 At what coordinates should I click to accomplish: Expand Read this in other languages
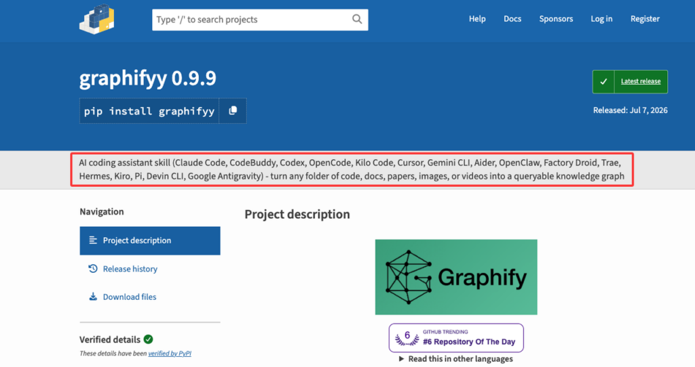(455, 359)
